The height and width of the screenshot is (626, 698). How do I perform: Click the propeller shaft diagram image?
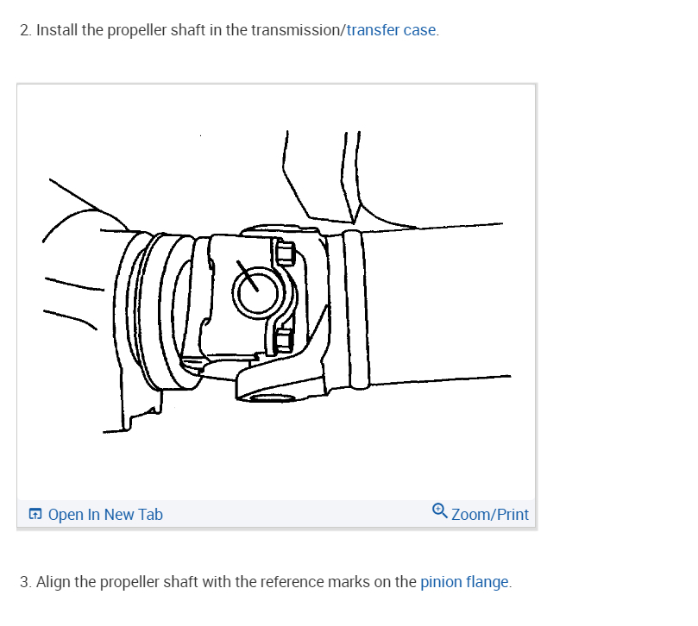point(276,291)
